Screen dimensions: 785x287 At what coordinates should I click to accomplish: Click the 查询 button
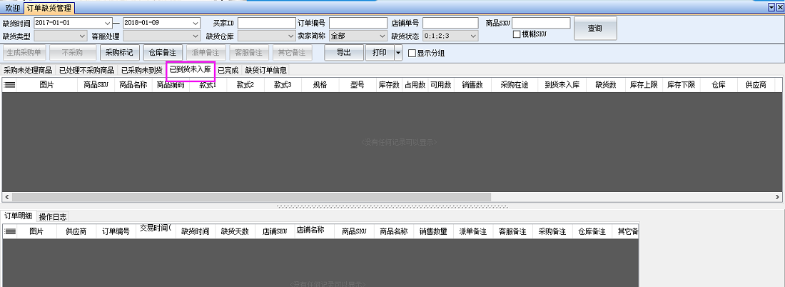click(594, 29)
